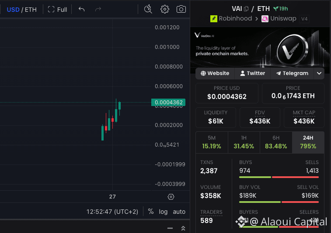Click the BUYS count 974

click(245, 171)
